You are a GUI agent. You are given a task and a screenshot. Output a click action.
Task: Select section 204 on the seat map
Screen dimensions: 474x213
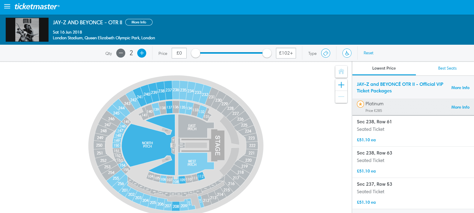(x=146, y=200)
